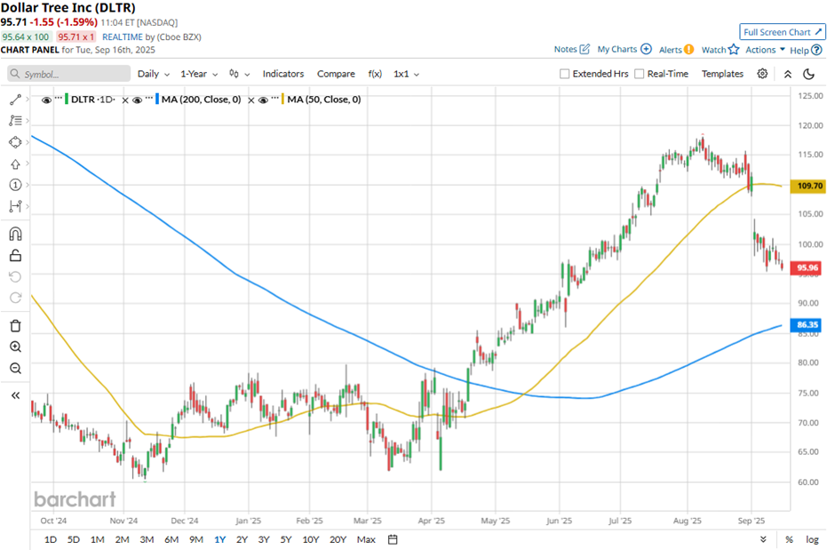Click the Compare button
Viewport: 835px width, 550px height.
click(x=336, y=74)
